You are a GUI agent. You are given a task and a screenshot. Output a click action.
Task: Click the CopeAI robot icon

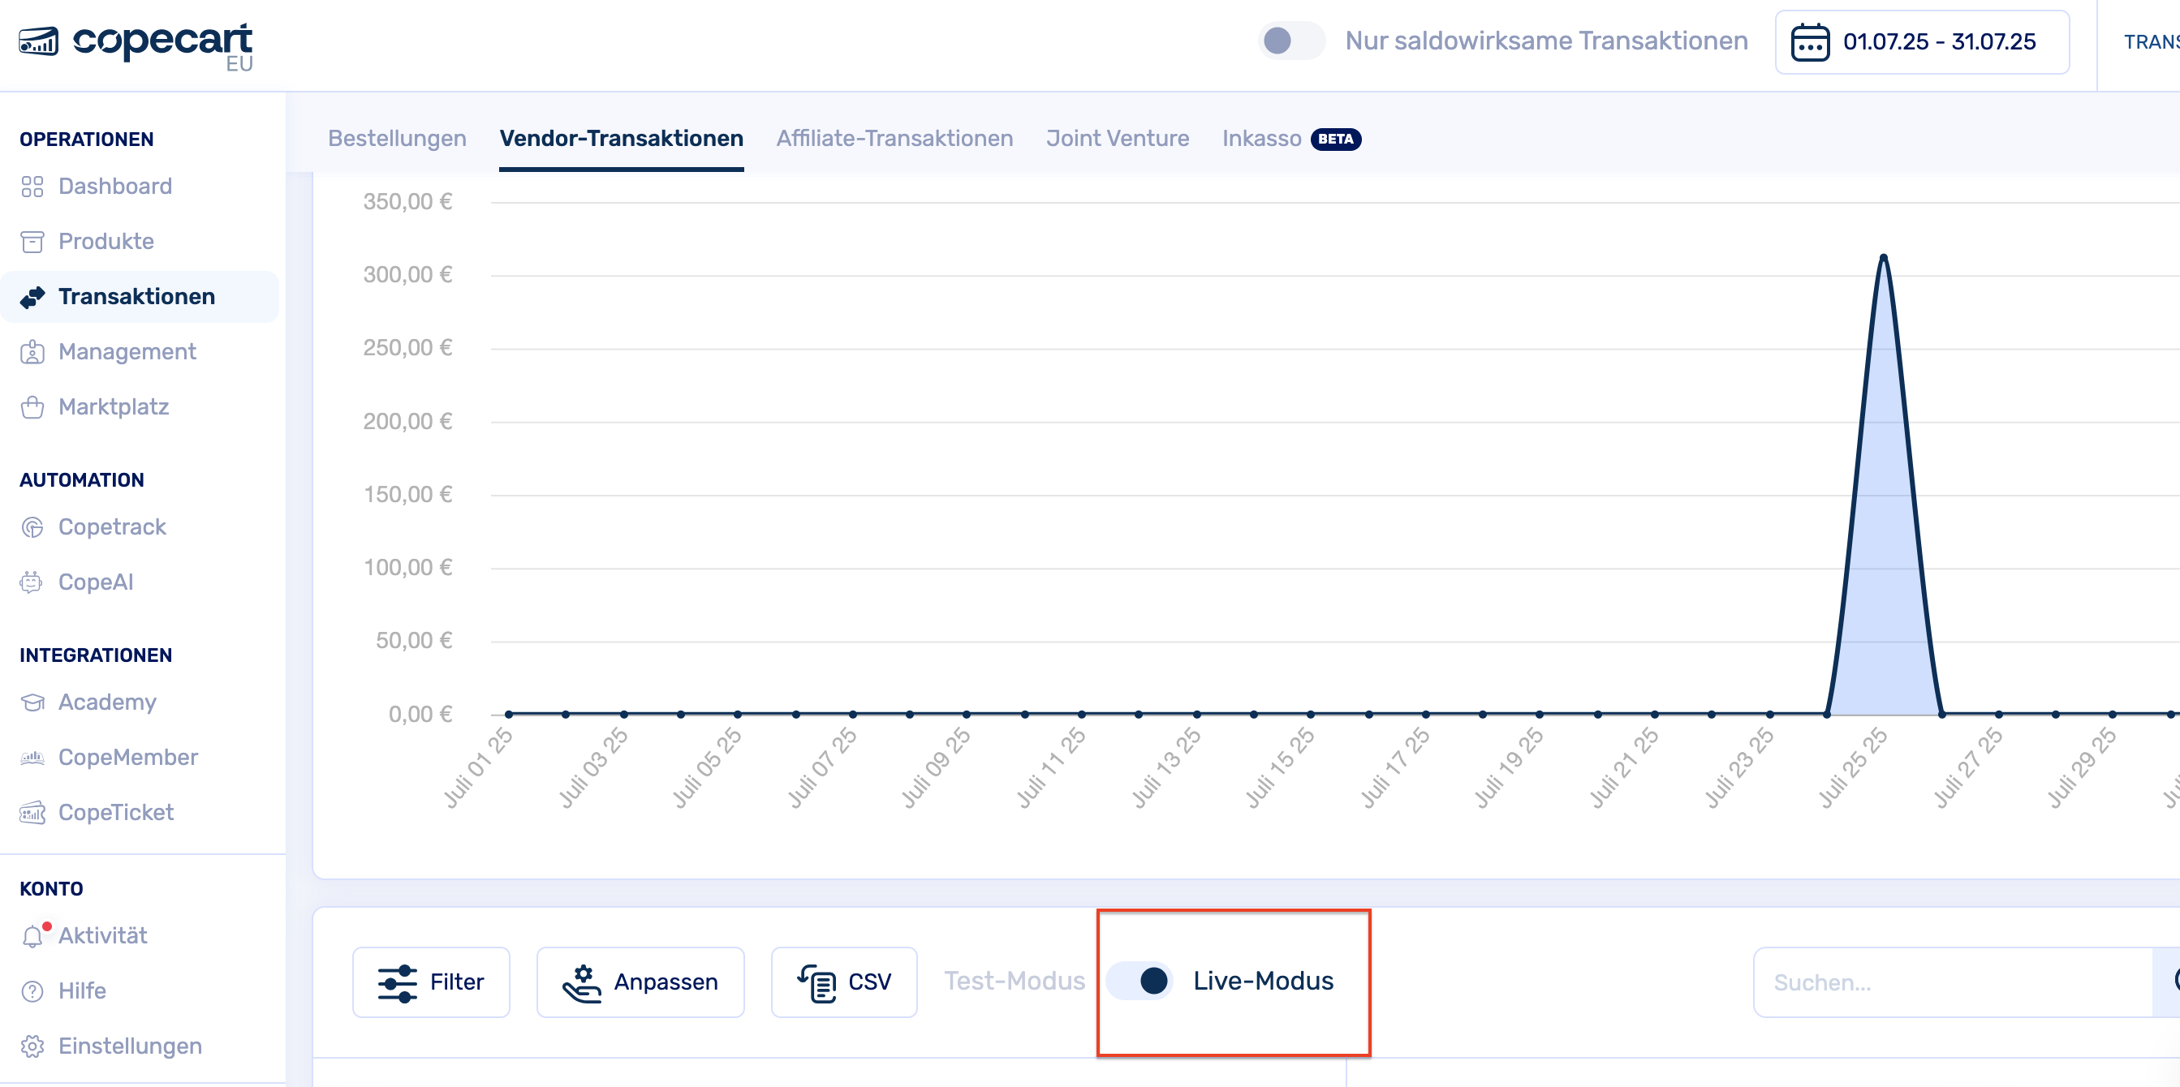pos(32,582)
